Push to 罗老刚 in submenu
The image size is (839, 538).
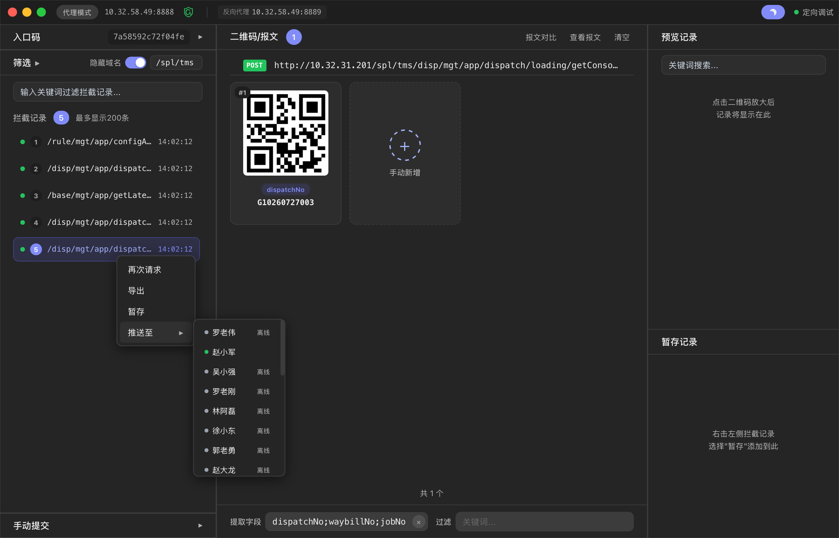click(x=238, y=392)
